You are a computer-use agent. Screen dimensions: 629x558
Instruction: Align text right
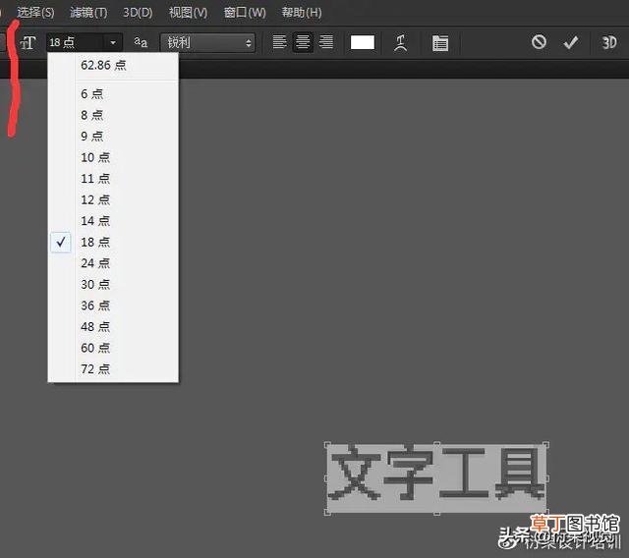point(326,41)
